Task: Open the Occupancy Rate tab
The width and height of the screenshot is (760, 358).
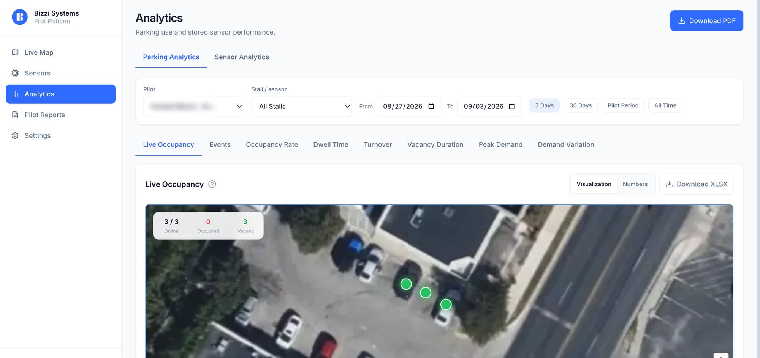Action: click(272, 144)
